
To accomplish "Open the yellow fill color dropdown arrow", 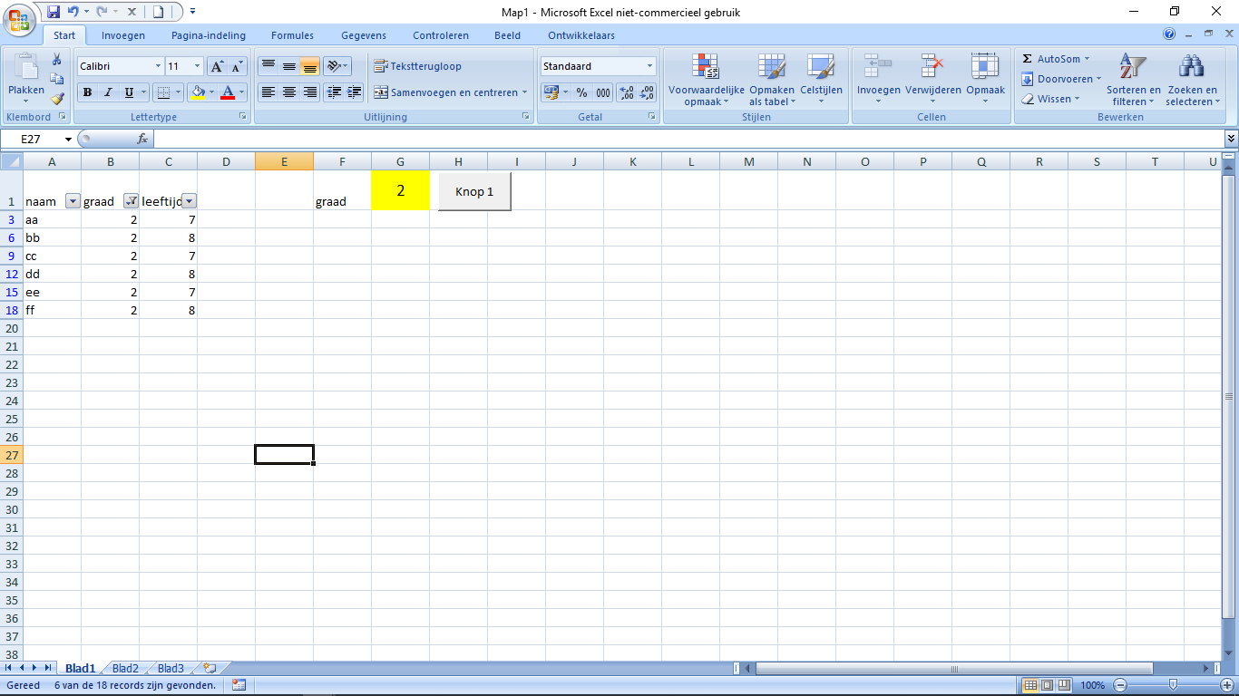I will click(212, 92).
